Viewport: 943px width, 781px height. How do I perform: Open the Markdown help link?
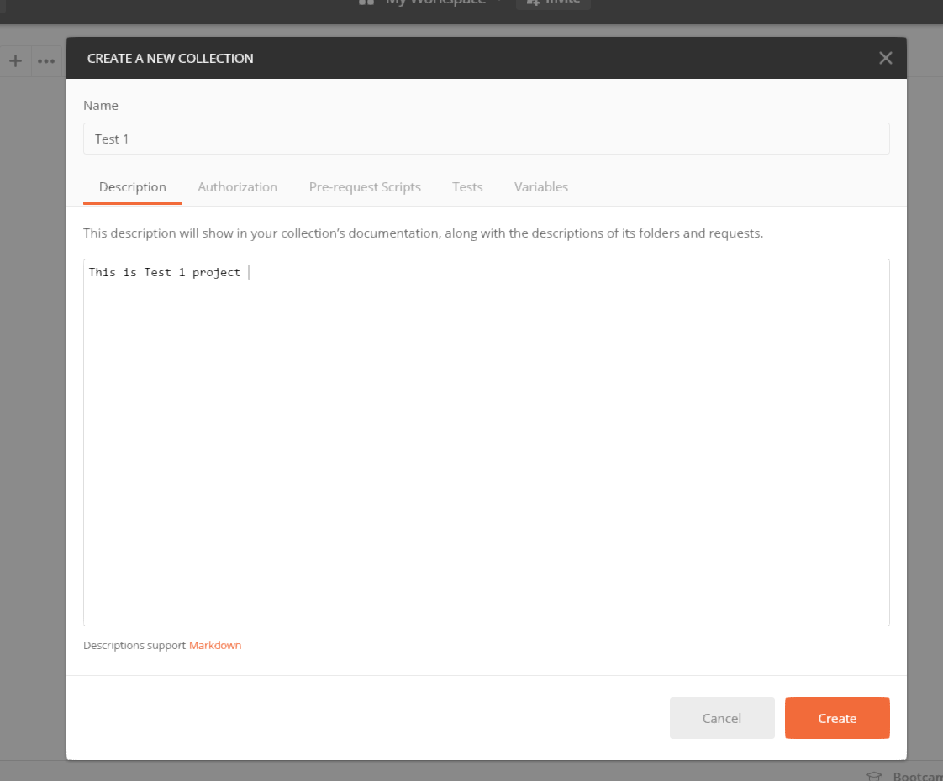point(214,645)
